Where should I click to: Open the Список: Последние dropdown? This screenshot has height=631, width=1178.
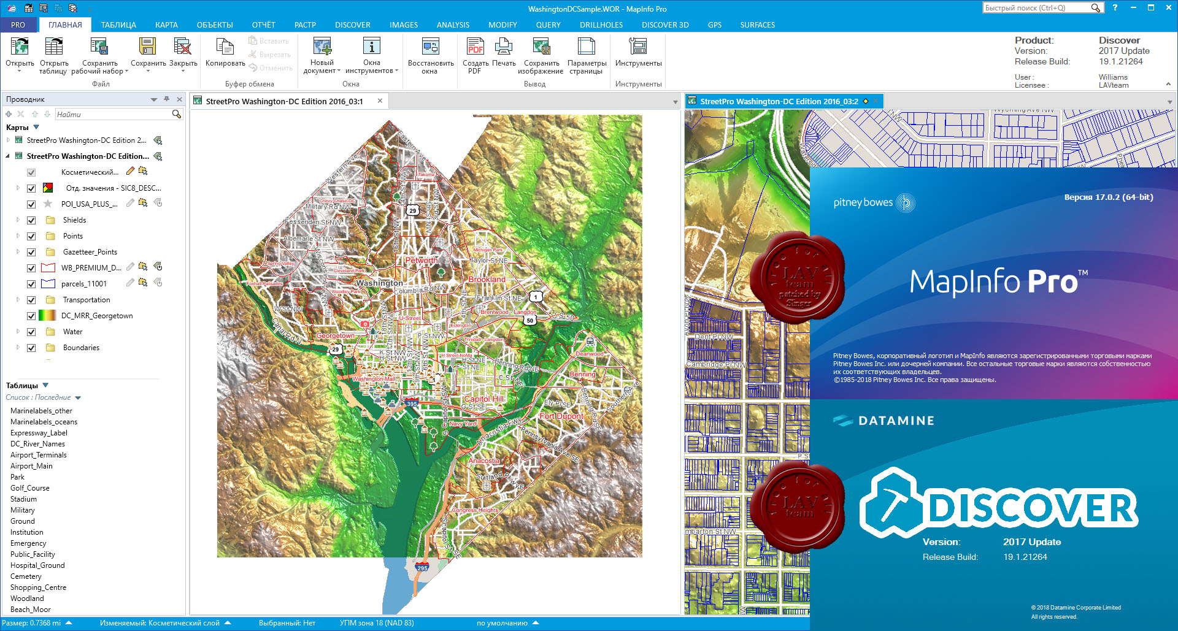click(78, 397)
